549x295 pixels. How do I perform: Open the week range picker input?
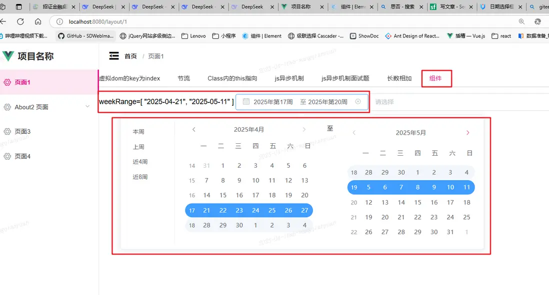click(302, 102)
